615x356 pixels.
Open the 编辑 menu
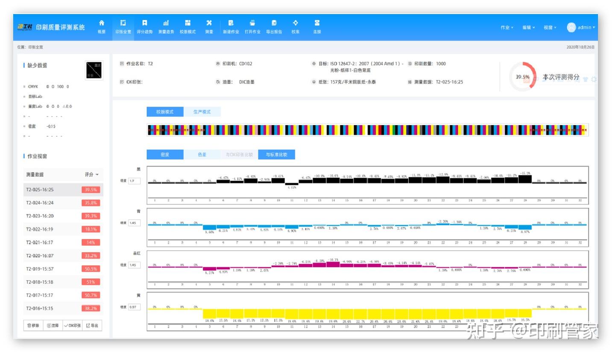coord(528,27)
